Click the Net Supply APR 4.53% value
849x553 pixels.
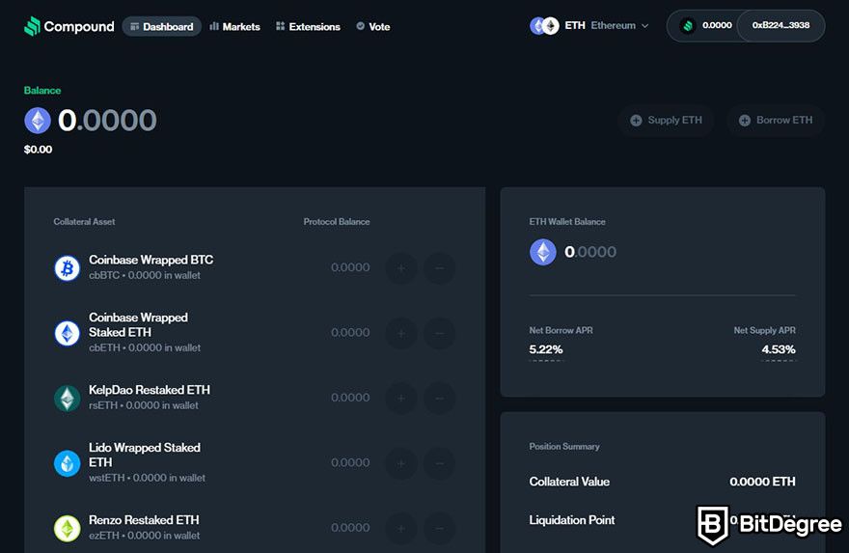coord(779,349)
